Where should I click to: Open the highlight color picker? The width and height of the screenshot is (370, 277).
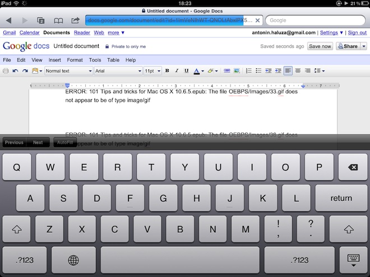tap(212, 71)
